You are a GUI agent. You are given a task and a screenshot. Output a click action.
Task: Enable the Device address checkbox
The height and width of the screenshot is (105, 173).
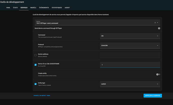(36, 55)
